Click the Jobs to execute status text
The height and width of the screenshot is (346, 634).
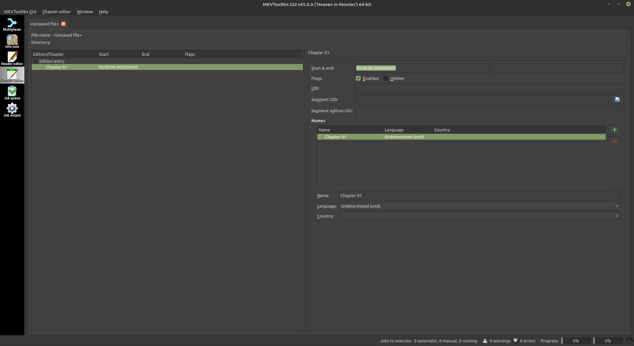(x=429, y=341)
